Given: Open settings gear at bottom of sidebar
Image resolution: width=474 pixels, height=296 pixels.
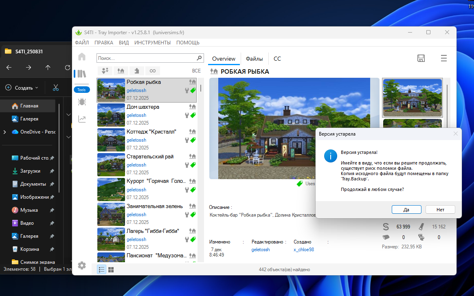Looking at the screenshot, I should (82, 265).
